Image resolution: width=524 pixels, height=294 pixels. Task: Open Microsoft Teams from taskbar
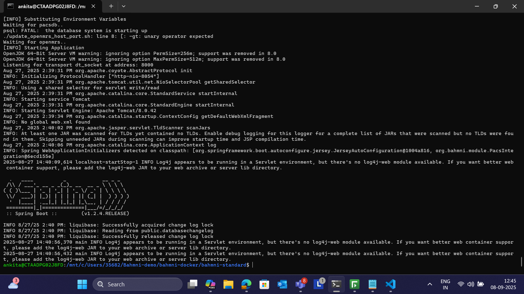coord(300,284)
